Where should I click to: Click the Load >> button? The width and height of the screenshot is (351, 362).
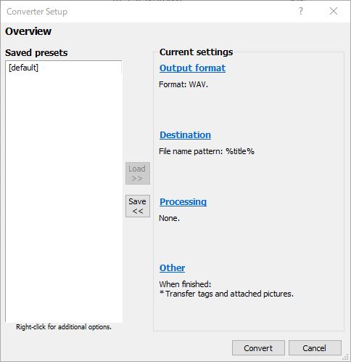pyautogui.click(x=138, y=173)
